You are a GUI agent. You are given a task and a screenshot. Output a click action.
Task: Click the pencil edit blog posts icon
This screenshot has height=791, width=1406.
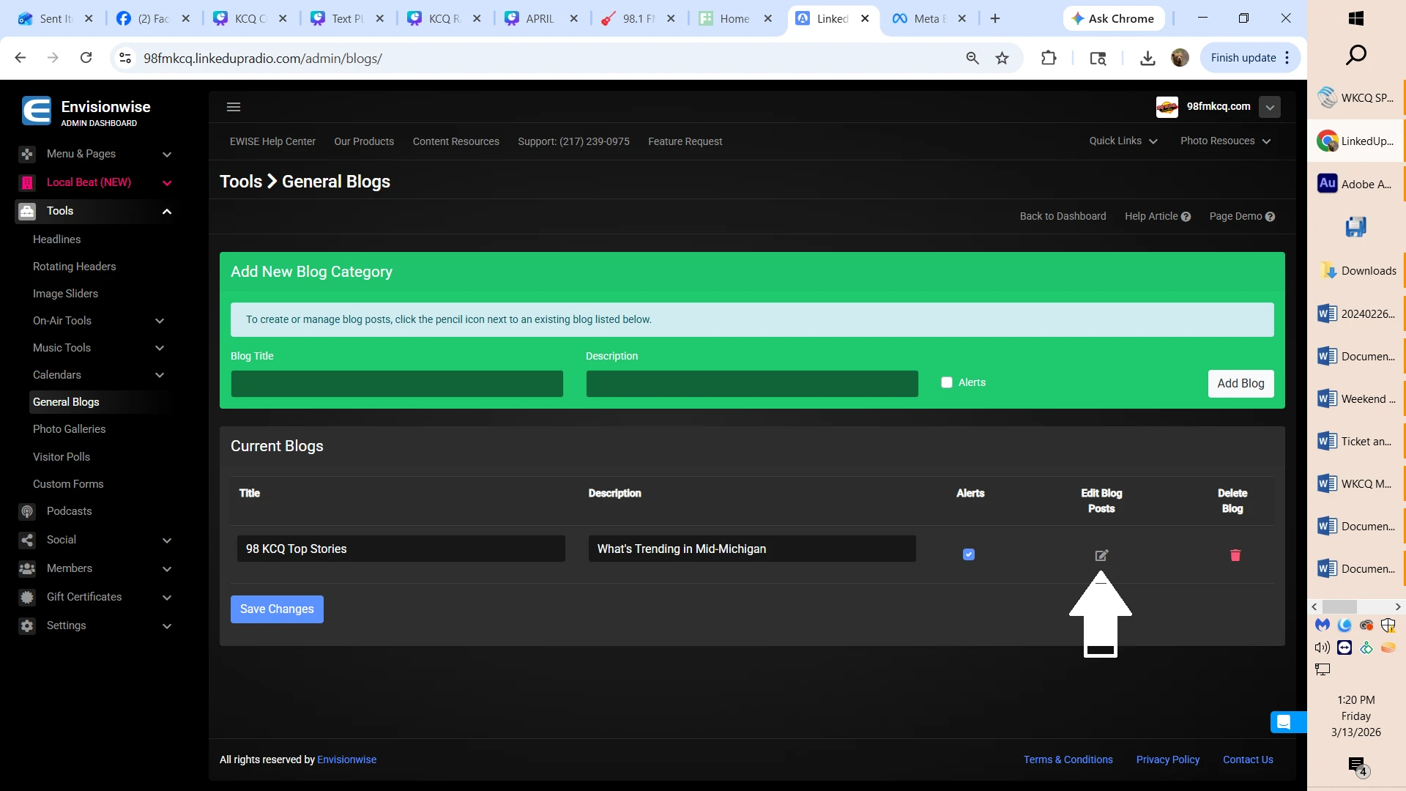tap(1101, 555)
